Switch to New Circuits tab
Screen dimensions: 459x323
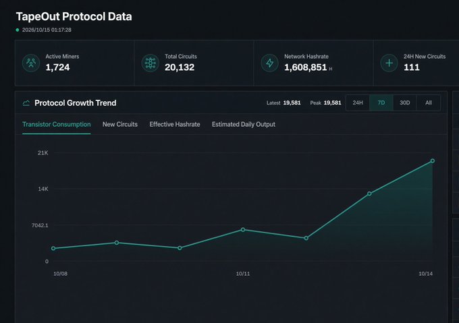coord(120,124)
